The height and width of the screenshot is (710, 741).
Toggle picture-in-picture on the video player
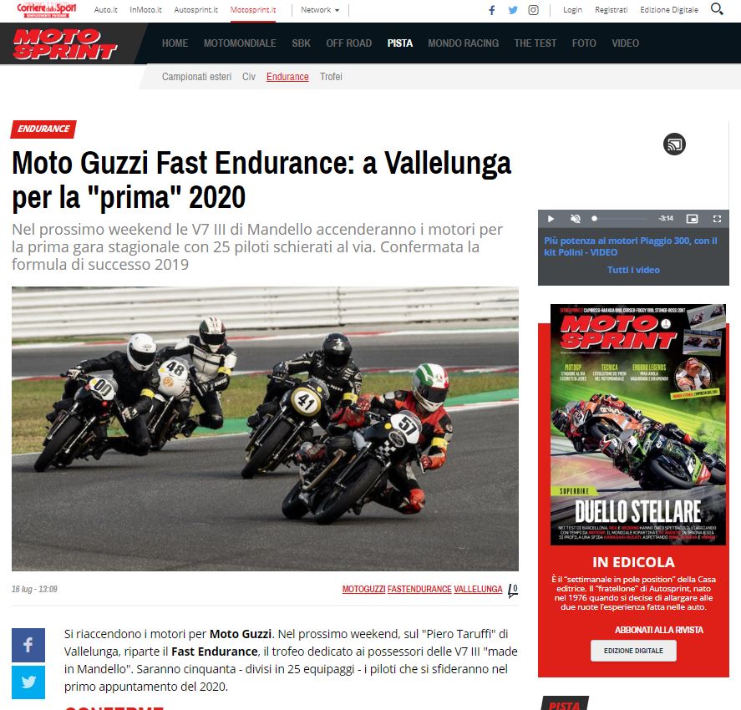692,219
